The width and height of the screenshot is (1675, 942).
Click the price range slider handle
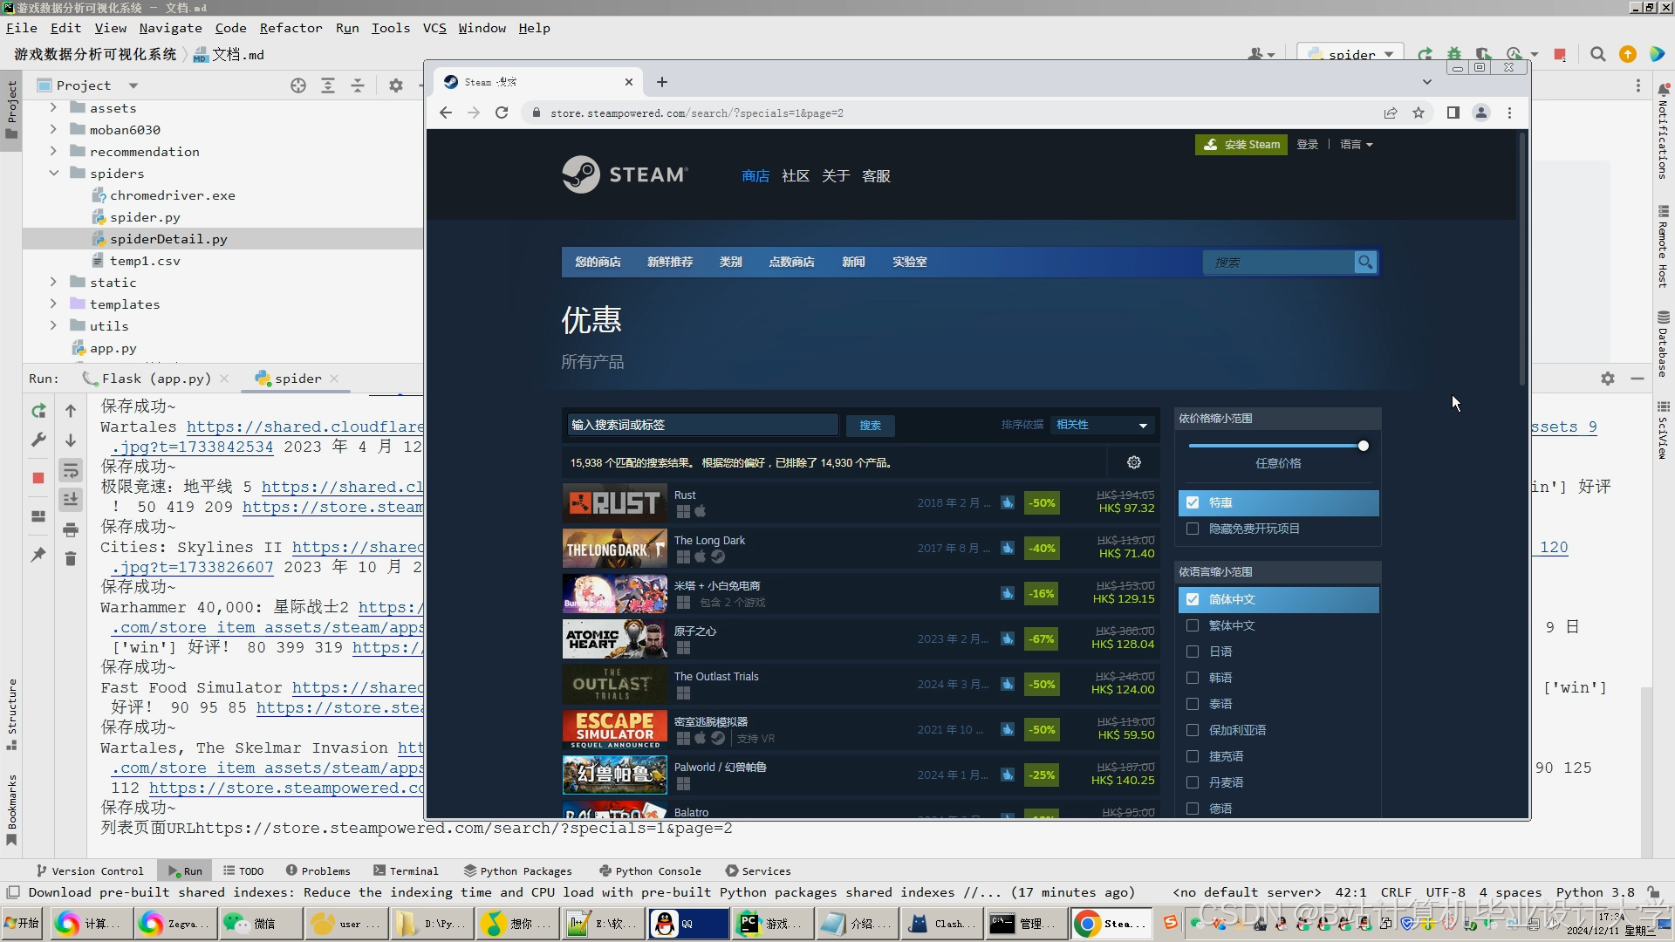1363,446
